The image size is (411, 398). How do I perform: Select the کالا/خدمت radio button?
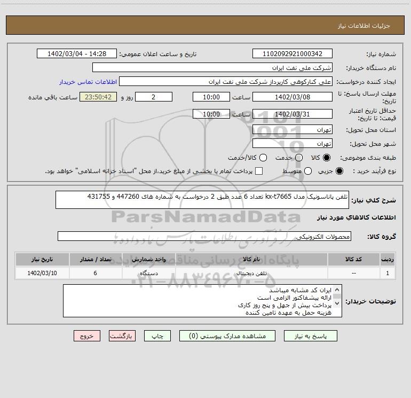[263, 158]
